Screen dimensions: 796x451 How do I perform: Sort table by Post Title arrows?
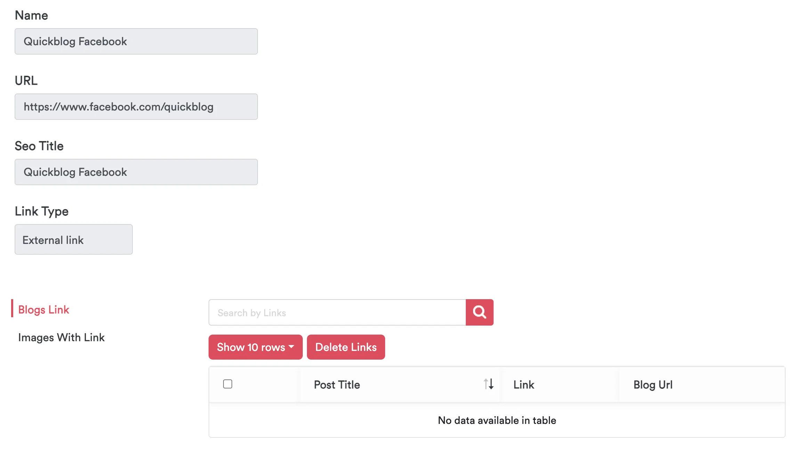(x=488, y=384)
